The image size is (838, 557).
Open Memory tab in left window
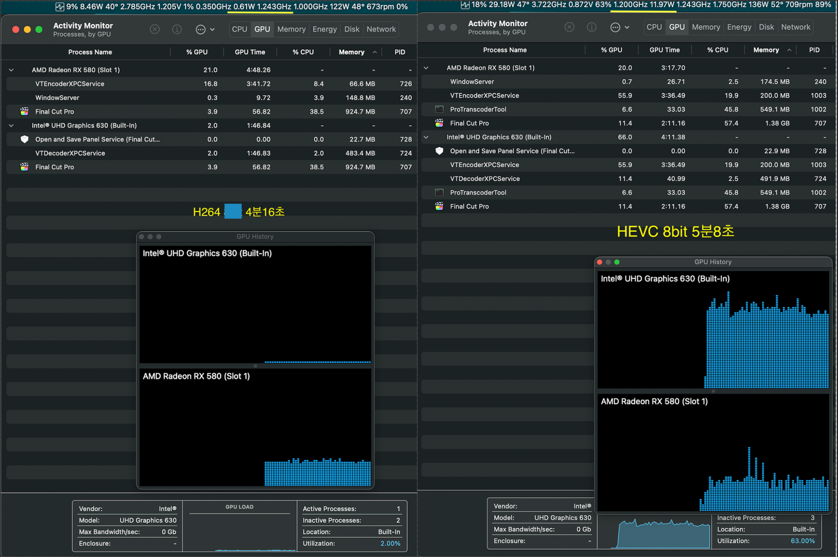[291, 29]
